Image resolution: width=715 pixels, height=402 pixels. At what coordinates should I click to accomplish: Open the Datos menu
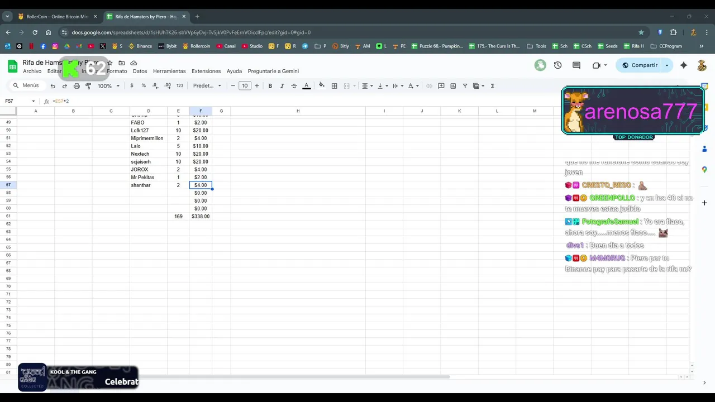coord(140,71)
